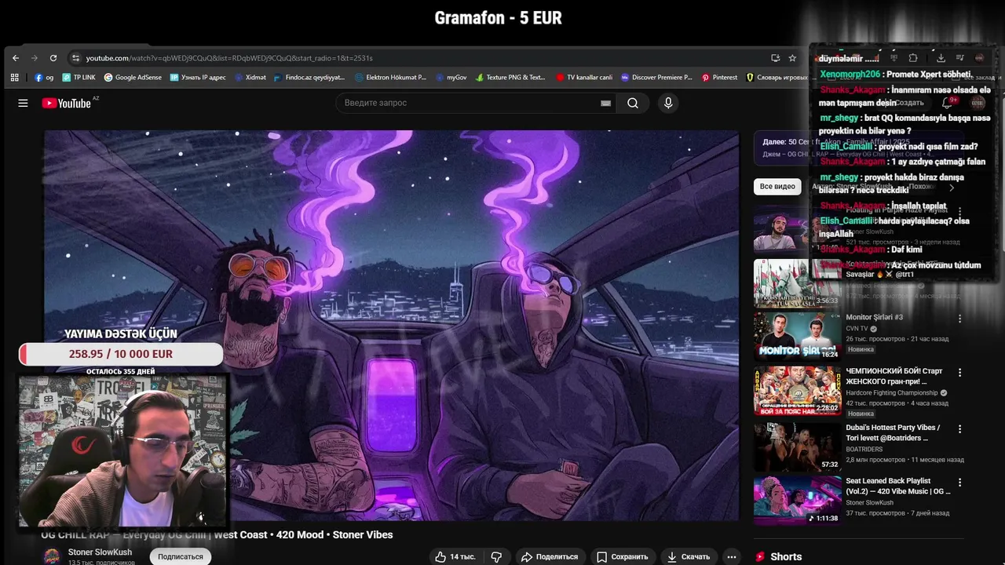The image size is (1005, 565).
Task: Dislike the video
Action: (x=496, y=556)
